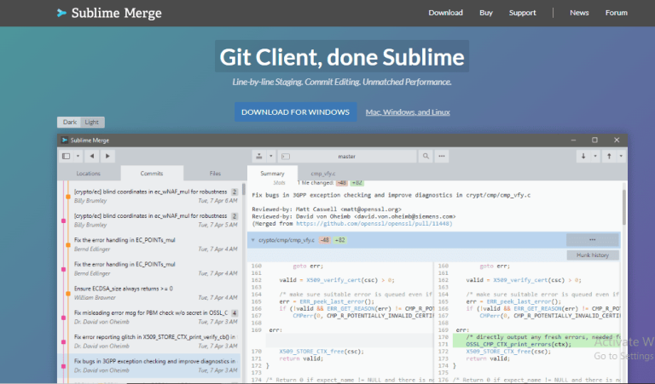Click 'Reviewed-by: Matt Caswell' line

[x=327, y=209]
